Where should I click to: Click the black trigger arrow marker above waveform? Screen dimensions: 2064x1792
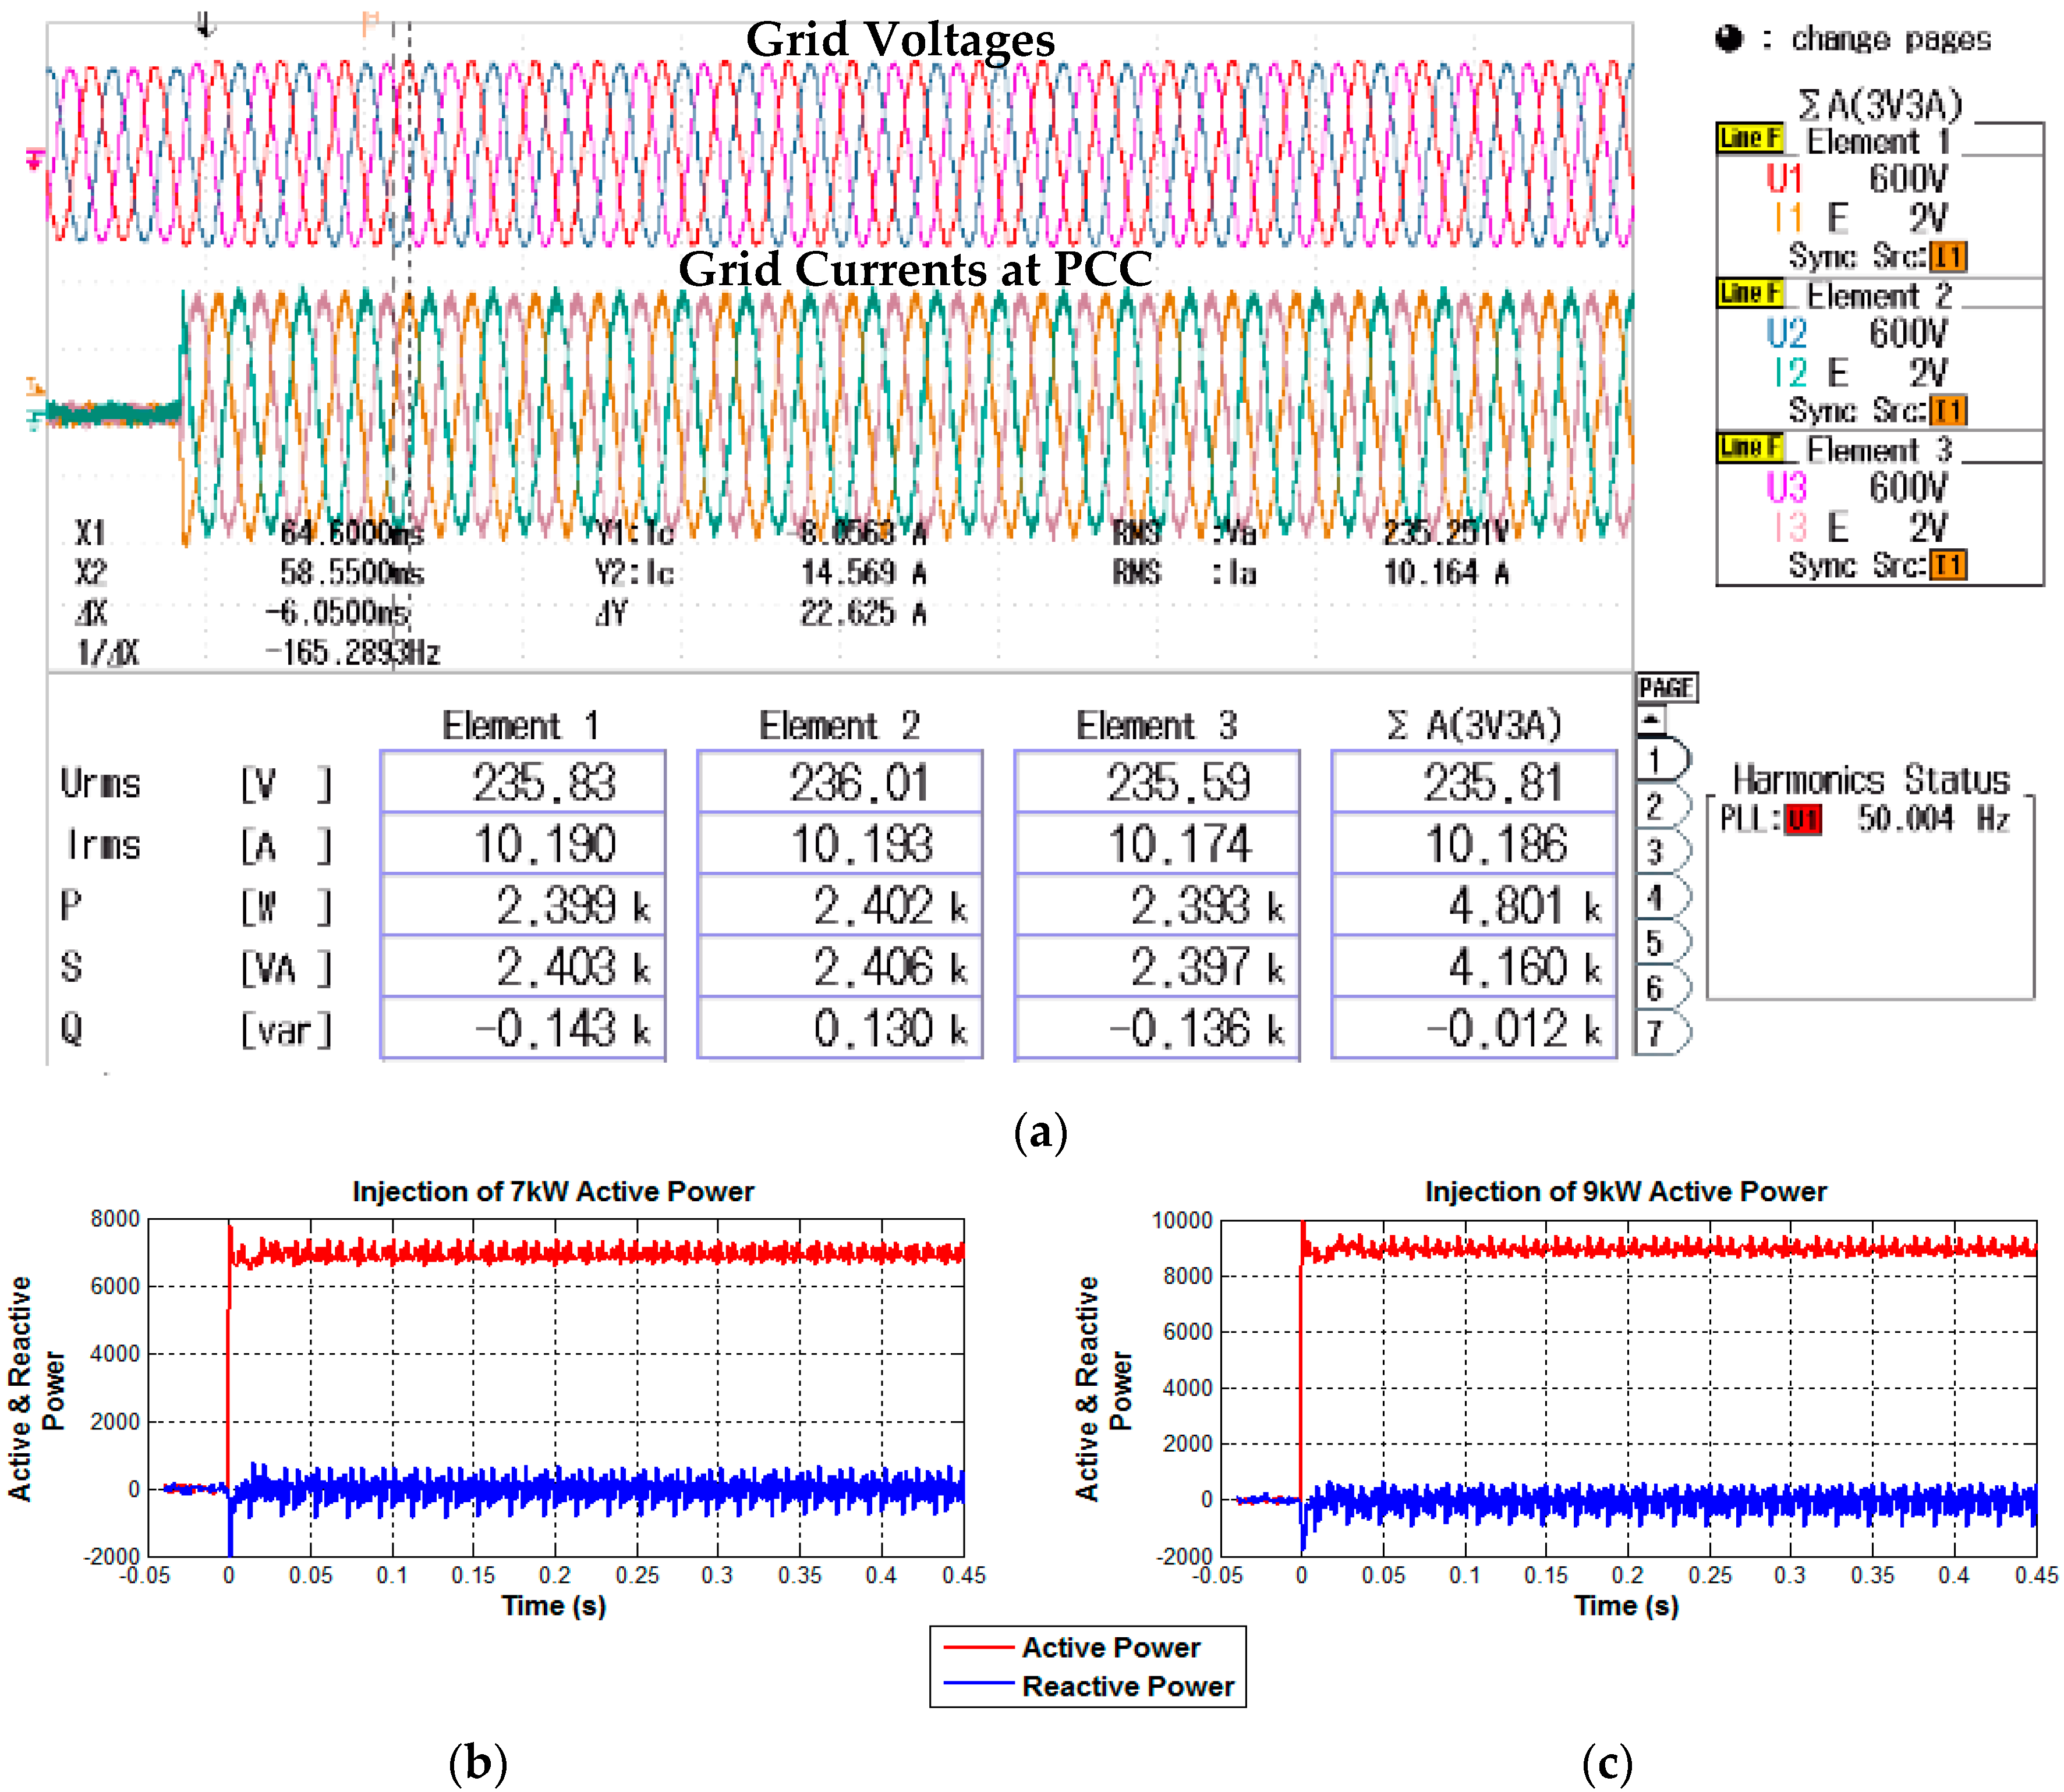coord(205,24)
